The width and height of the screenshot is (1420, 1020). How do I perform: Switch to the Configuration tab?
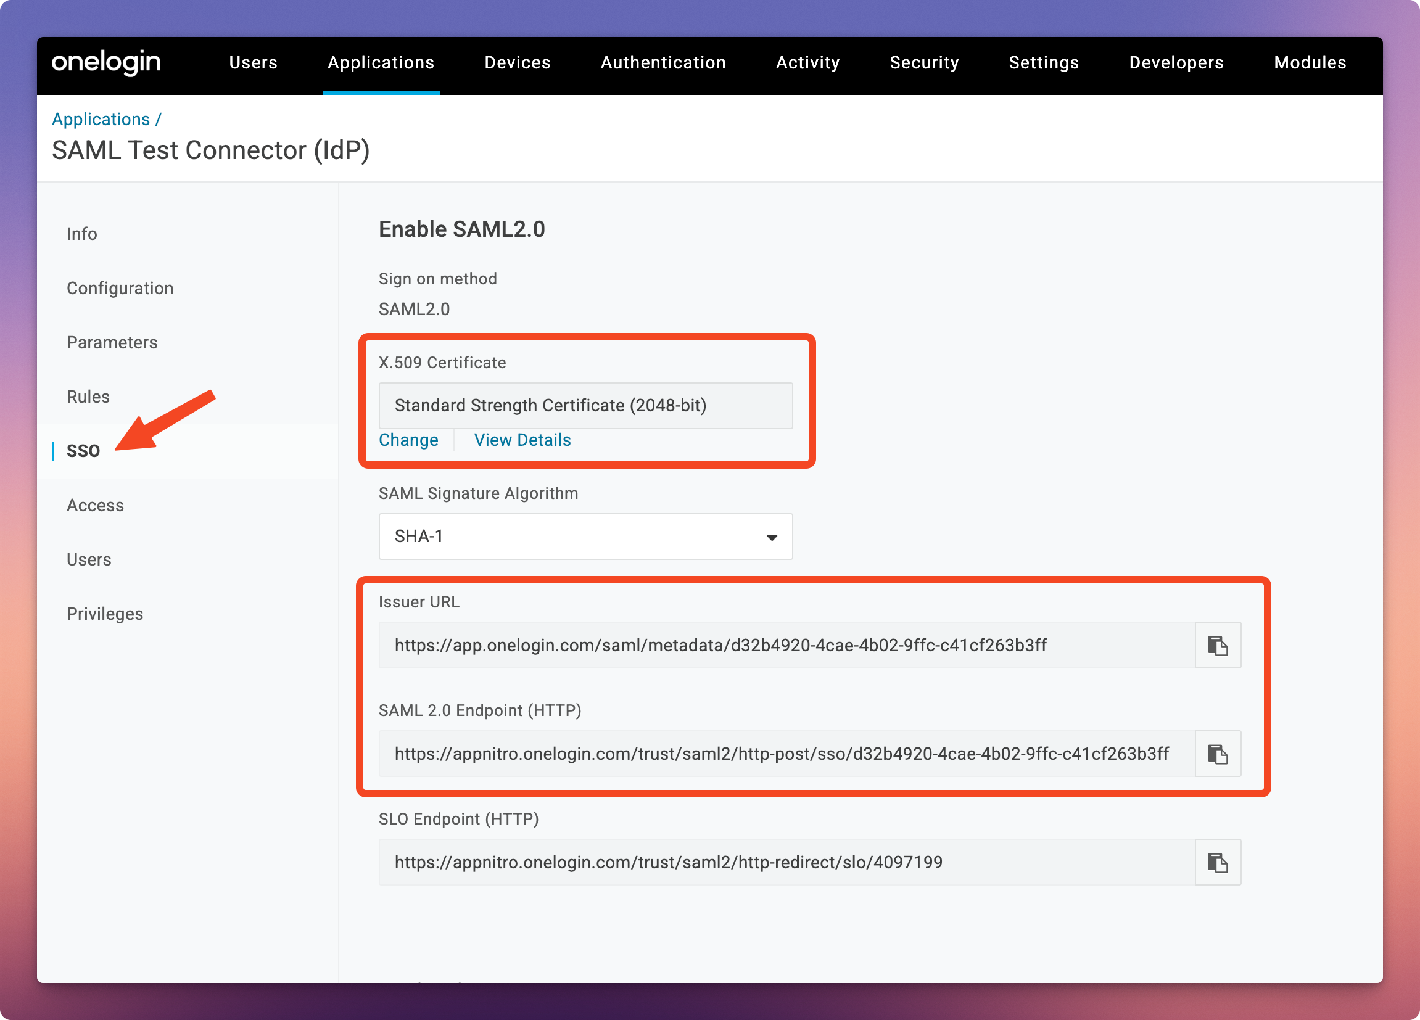coord(120,288)
